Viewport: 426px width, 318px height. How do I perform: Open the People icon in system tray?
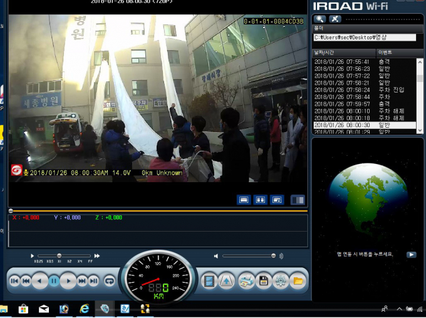385,309
